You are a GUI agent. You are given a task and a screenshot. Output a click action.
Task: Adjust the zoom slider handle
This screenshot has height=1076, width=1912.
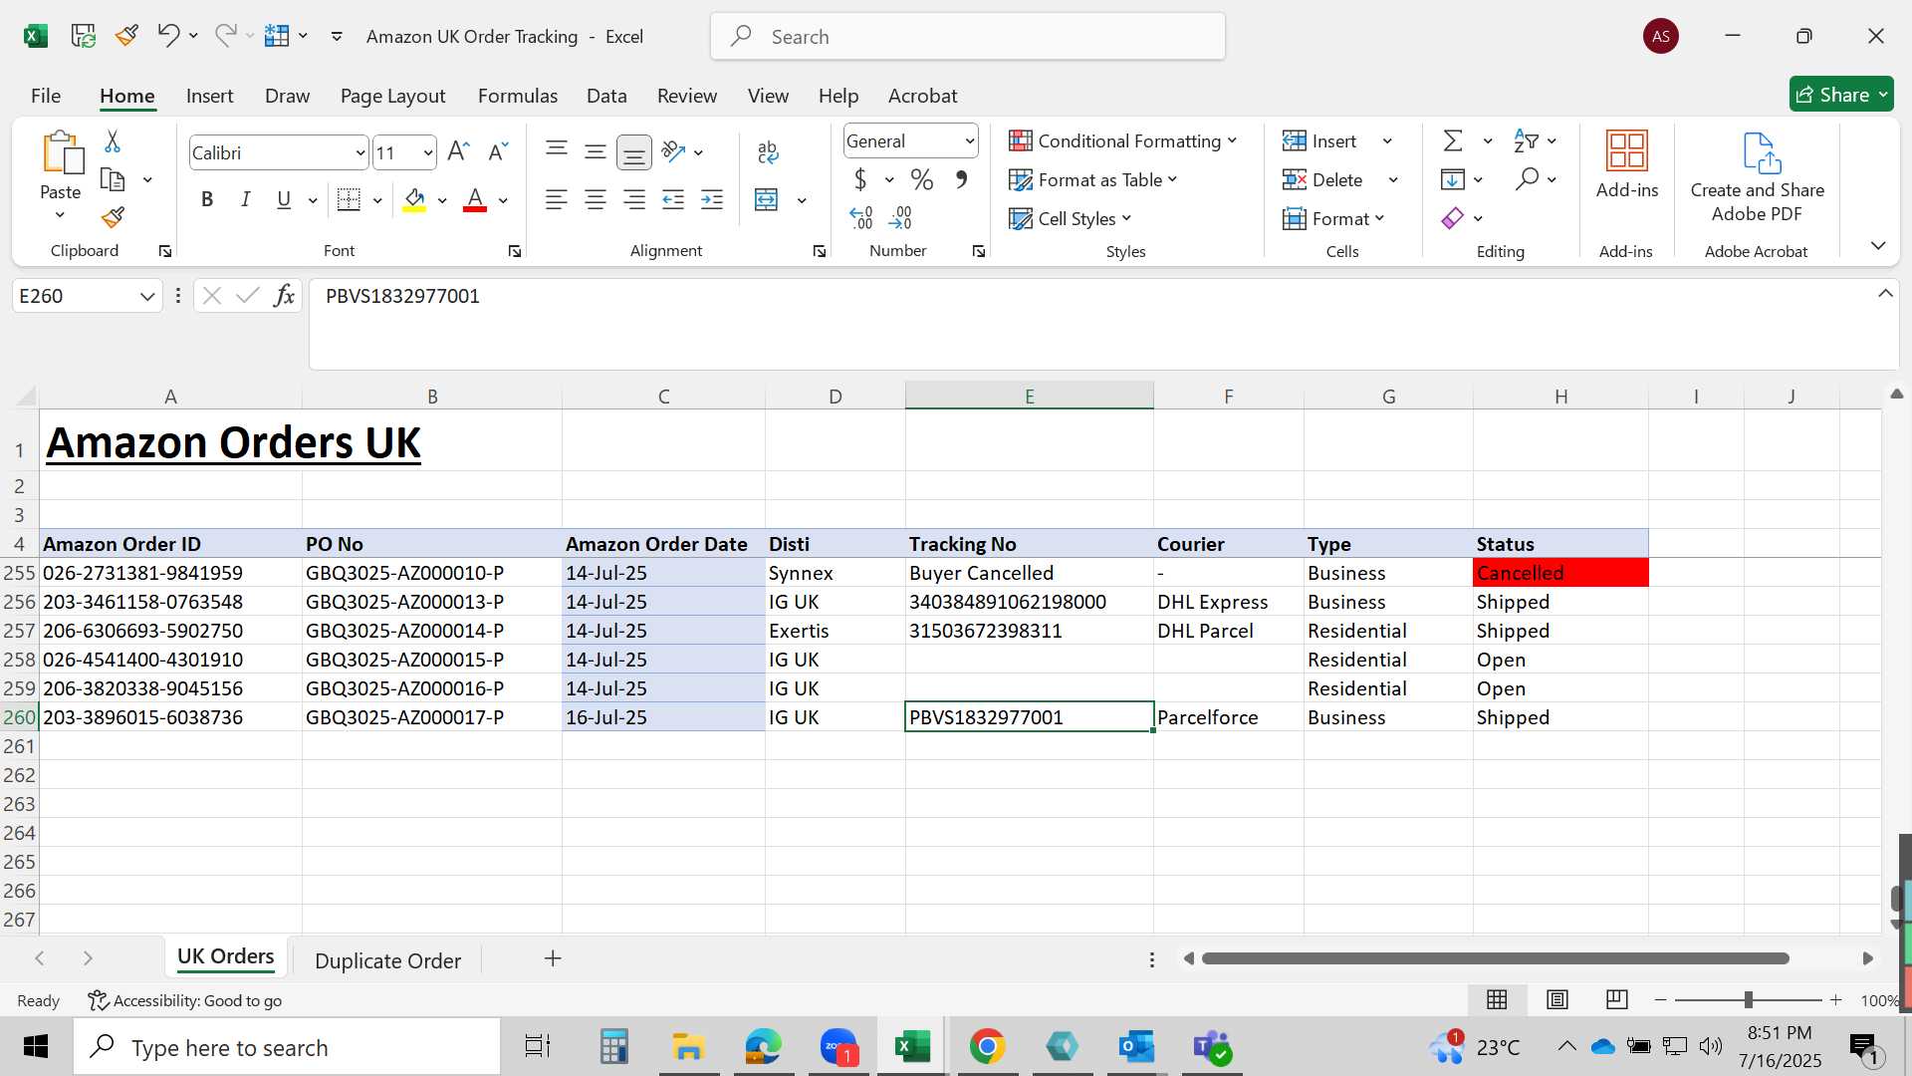pyautogui.click(x=1748, y=999)
